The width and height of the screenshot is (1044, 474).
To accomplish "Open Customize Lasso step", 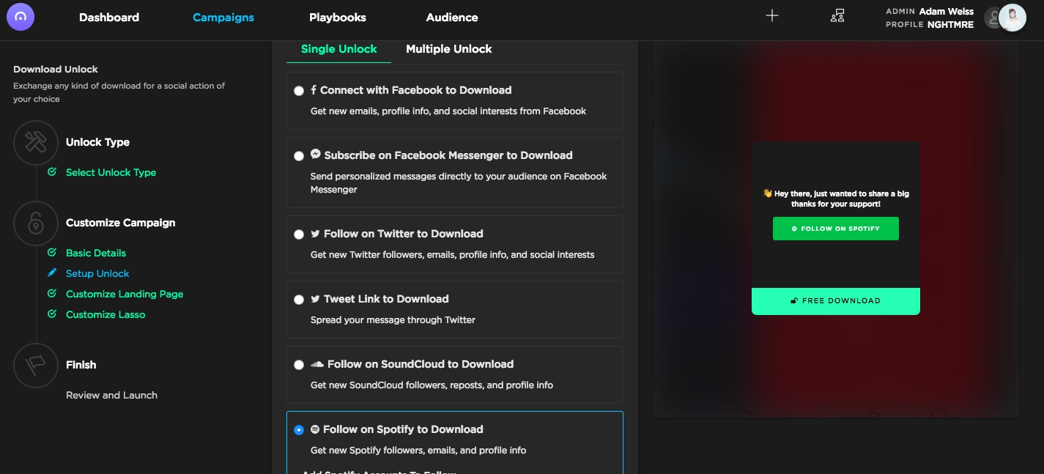I will tap(105, 314).
